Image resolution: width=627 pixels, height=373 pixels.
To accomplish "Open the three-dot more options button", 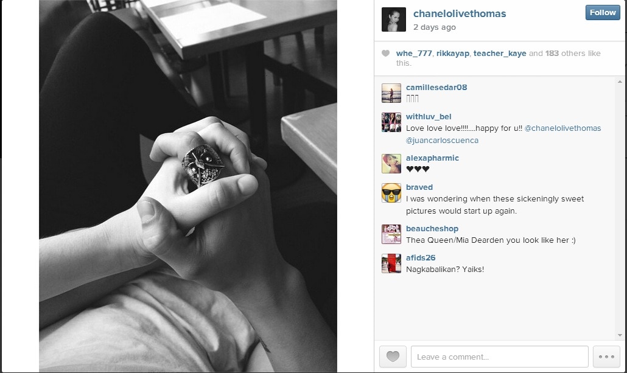I will [606, 356].
